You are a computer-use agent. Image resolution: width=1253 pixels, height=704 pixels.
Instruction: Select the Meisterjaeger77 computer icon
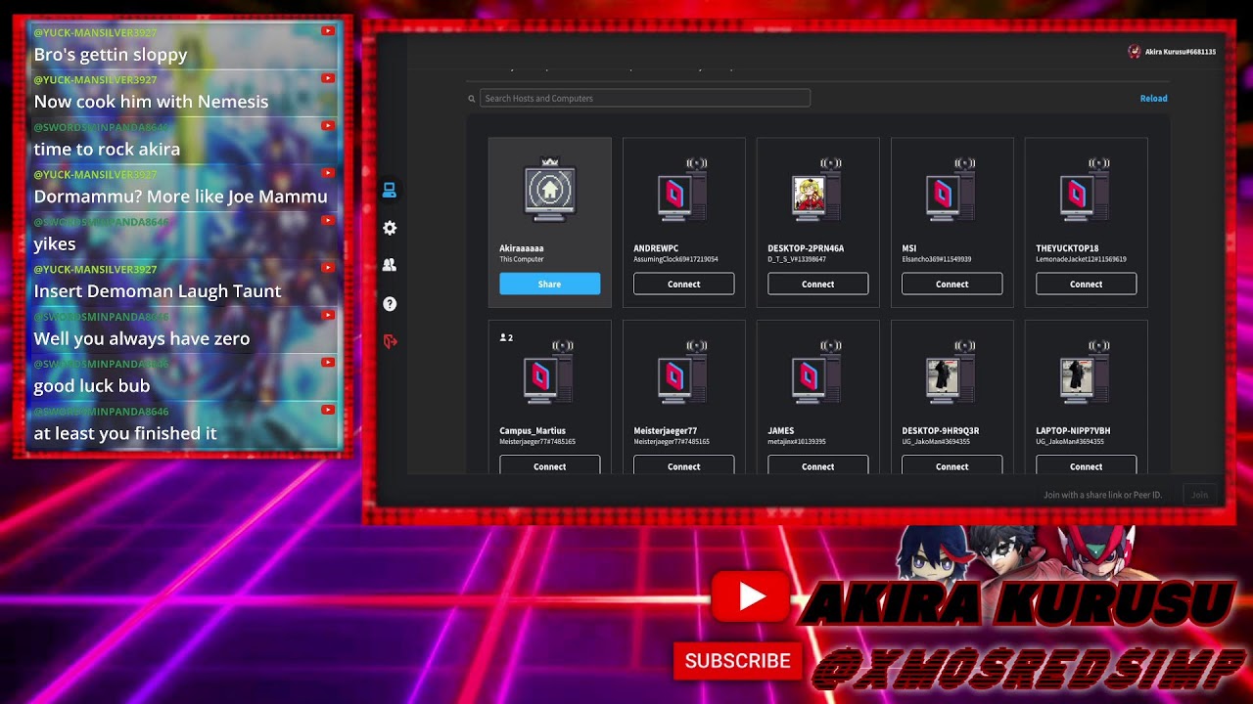(x=683, y=373)
